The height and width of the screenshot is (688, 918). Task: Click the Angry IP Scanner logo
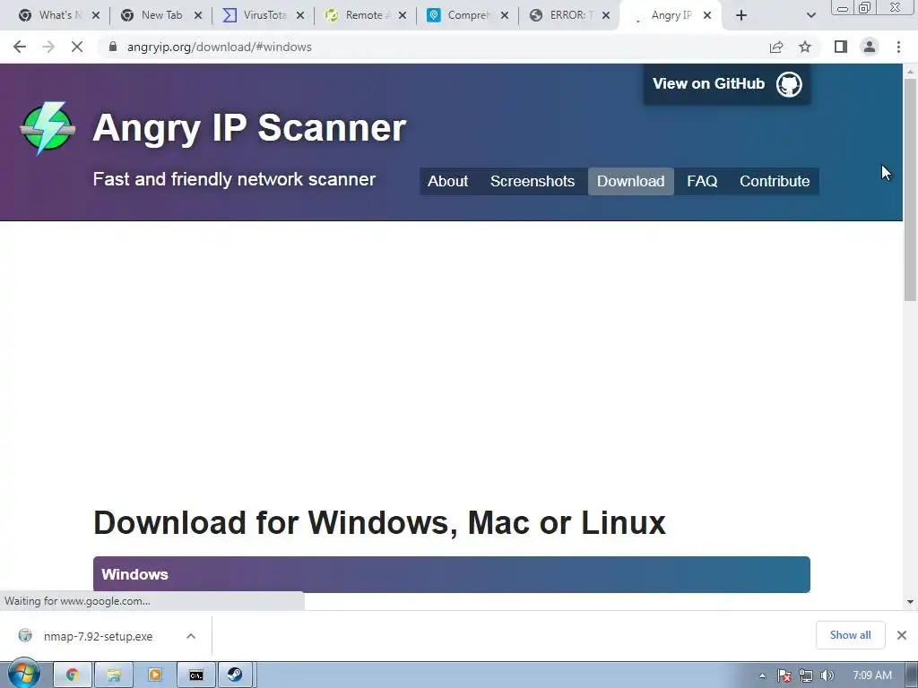point(48,128)
